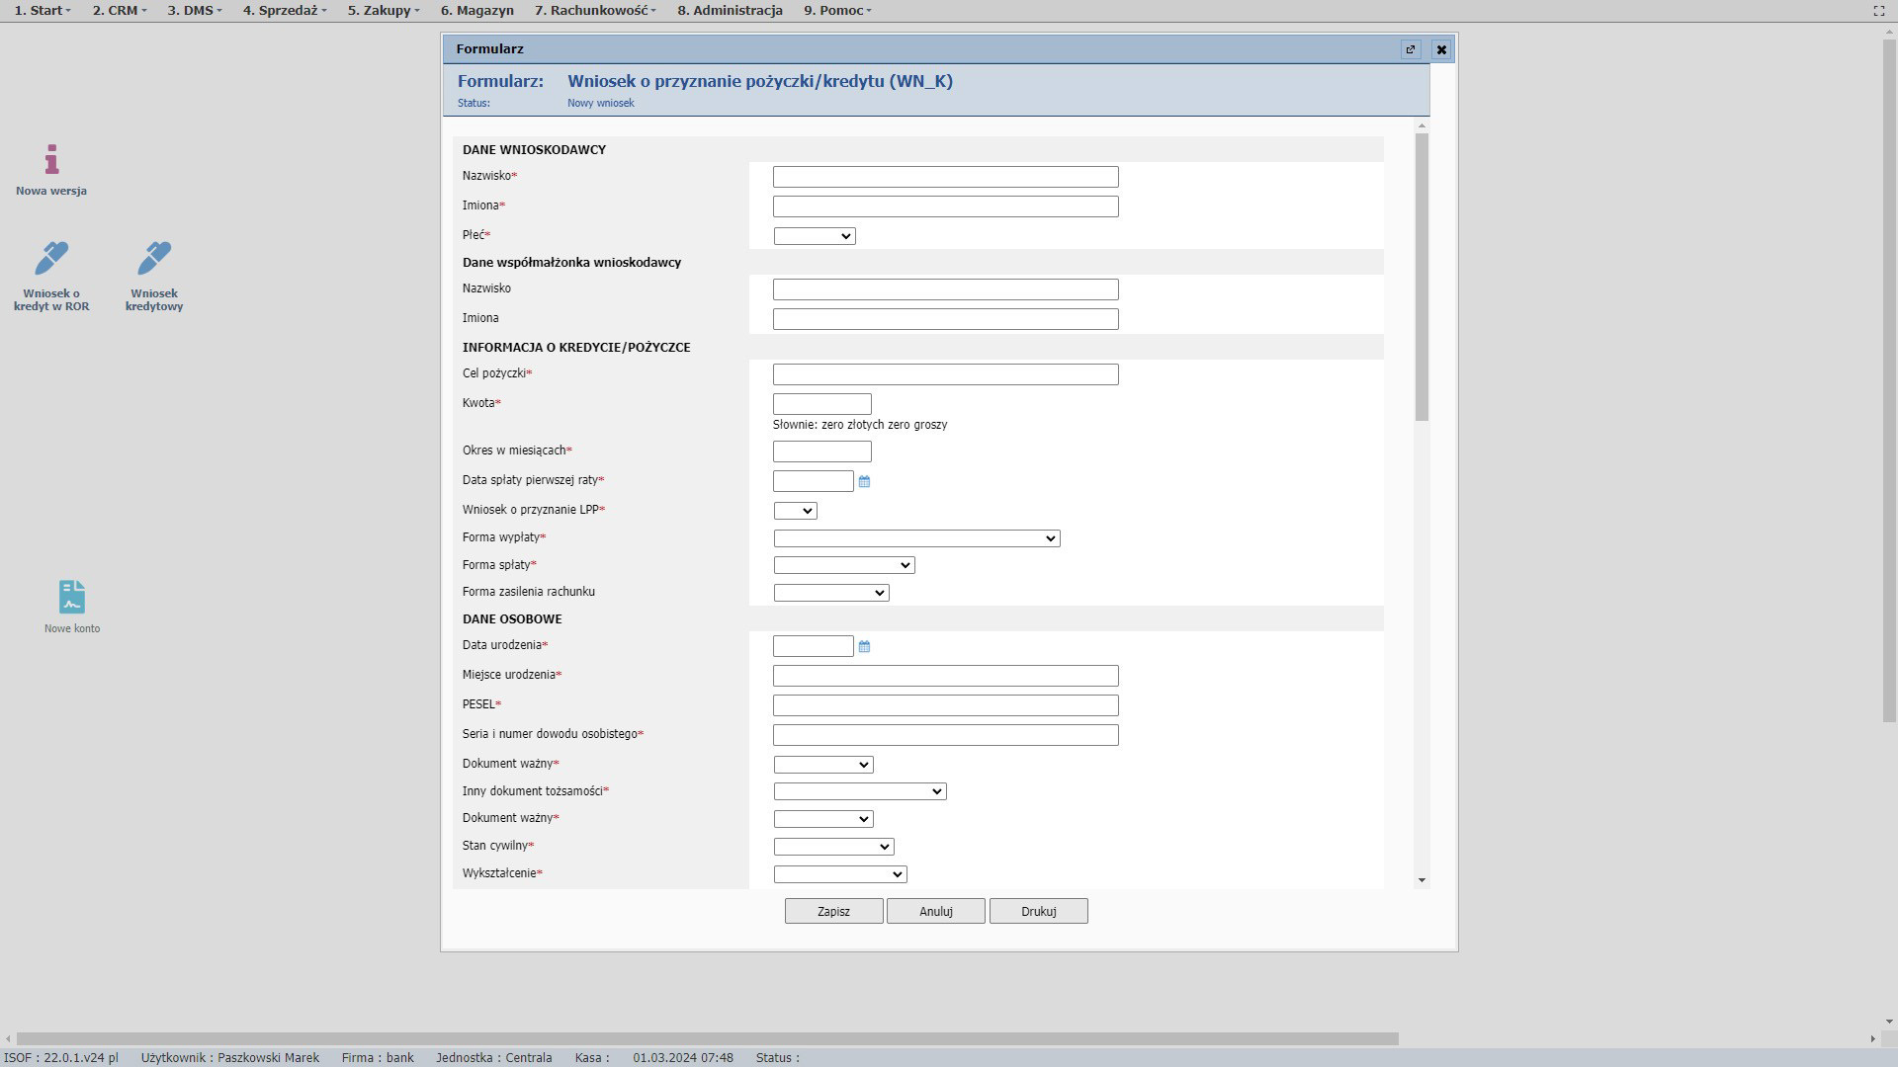Open the 6. Magazyn menu

coord(477,10)
